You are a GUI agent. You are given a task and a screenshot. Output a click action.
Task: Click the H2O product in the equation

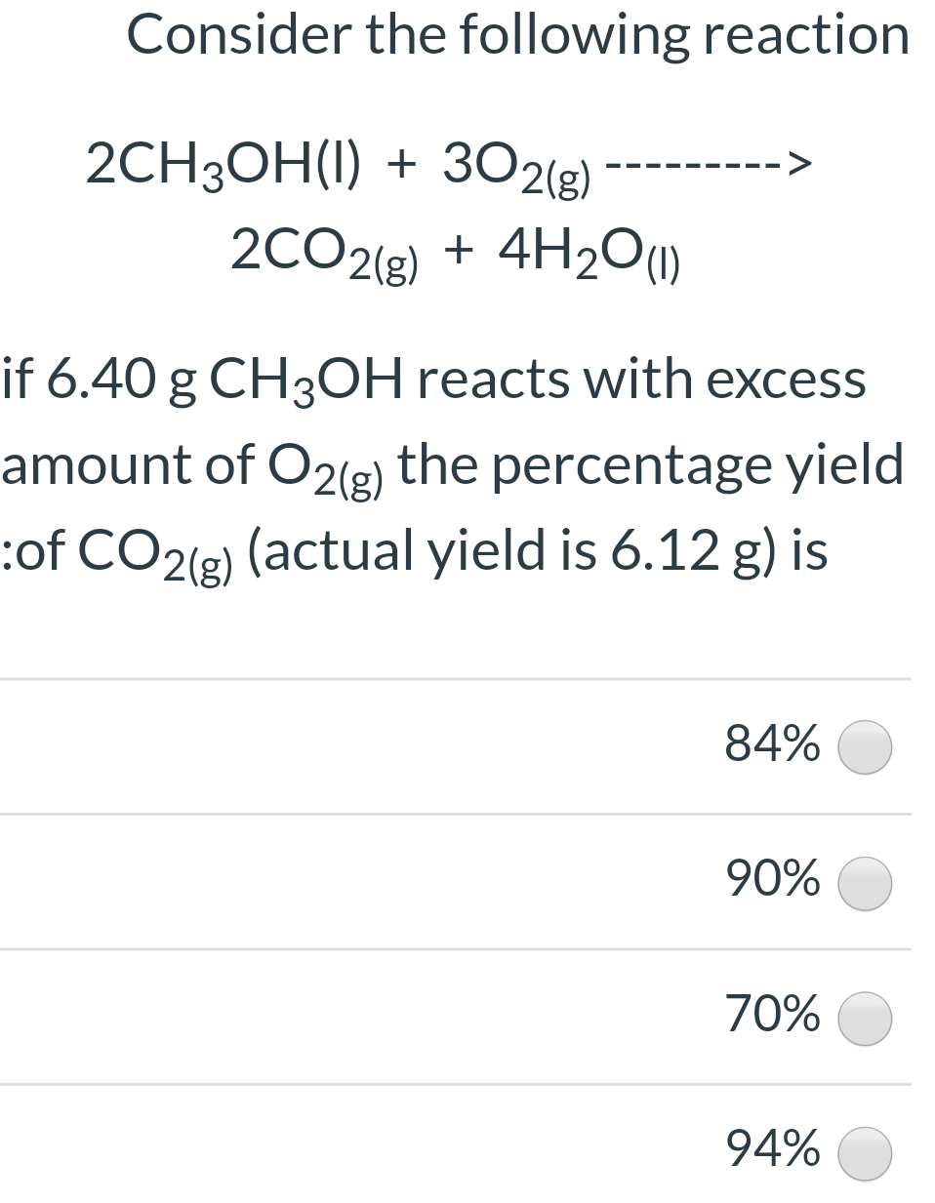[586, 252]
